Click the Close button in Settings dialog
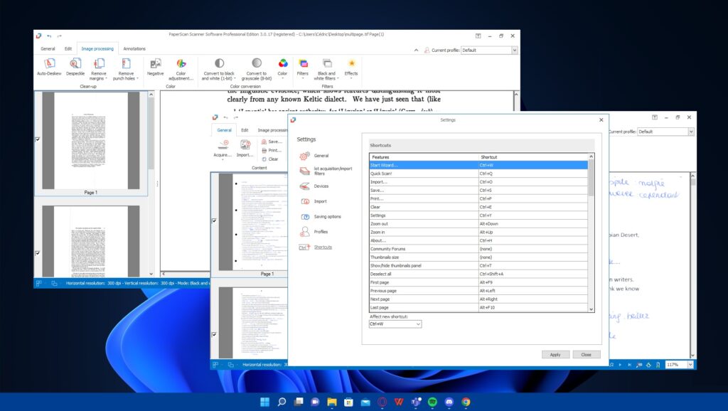Screen dimensions: 728x411 point(587,354)
